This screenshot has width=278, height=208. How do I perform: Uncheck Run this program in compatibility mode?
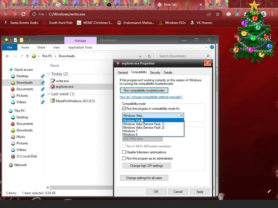pos(124,109)
